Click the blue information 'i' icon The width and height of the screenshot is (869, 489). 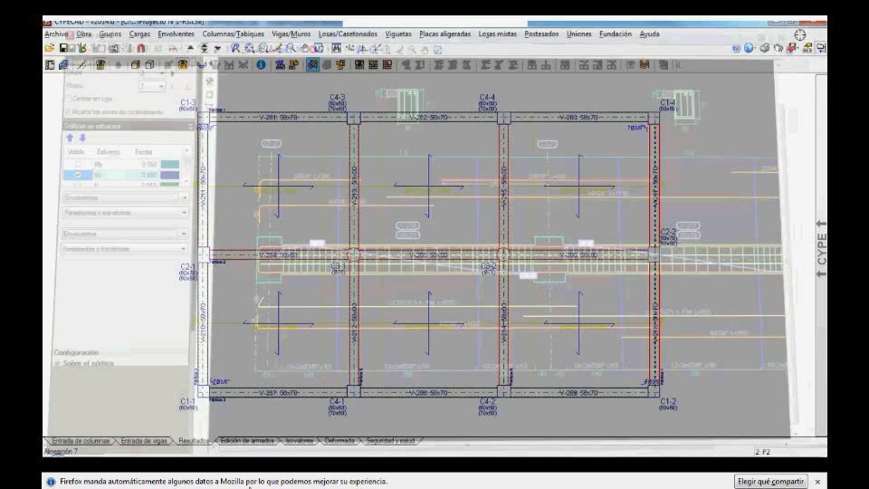(261, 65)
